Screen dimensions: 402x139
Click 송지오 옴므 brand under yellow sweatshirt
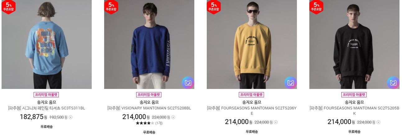[x=252, y=102]
